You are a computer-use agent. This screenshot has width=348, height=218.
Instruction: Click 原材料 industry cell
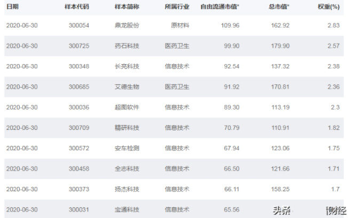click(x=180, y=26)
